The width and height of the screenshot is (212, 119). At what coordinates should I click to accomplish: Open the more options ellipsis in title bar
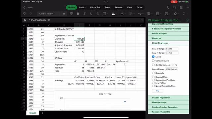click(x=188, y=7)
